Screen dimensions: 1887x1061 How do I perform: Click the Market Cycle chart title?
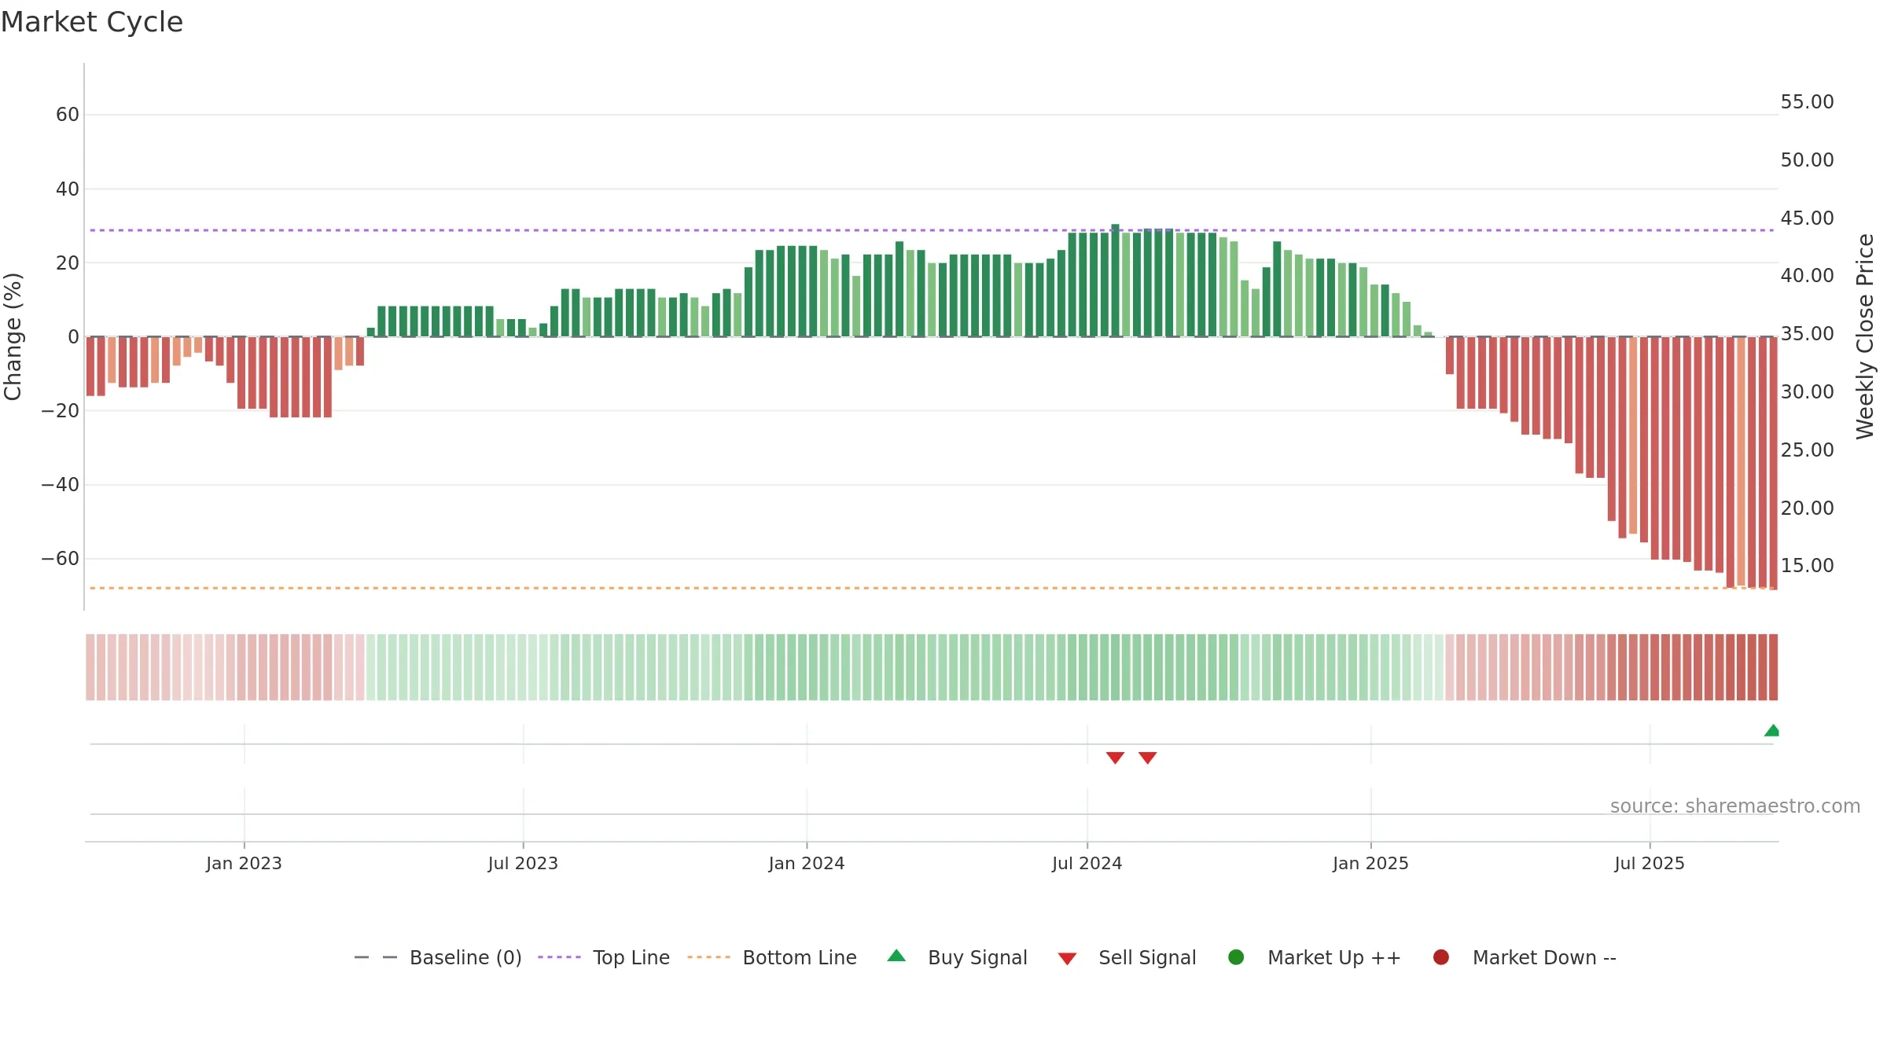tap(92, 22)
